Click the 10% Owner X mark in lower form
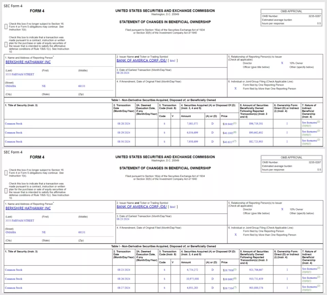This screenshot has width=327, height=295. coord(282,209)
